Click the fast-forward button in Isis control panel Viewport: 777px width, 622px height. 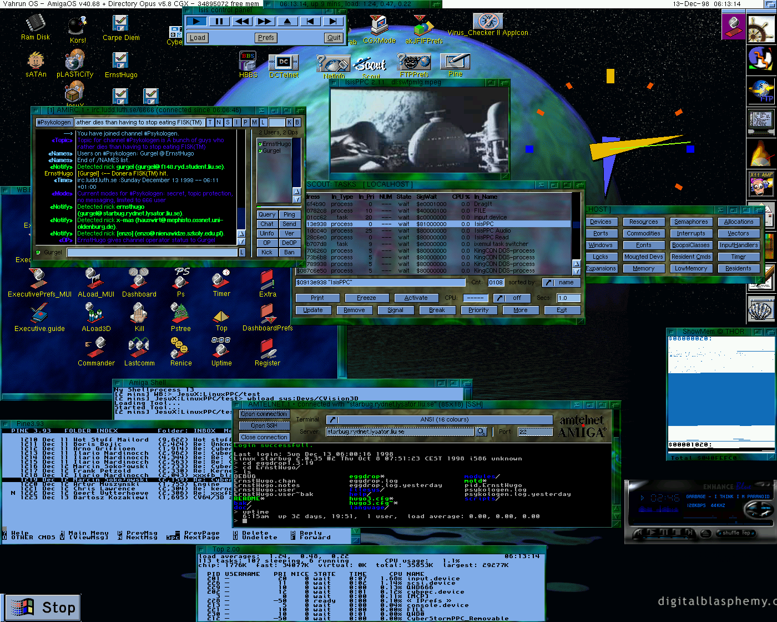coord(265,22)
